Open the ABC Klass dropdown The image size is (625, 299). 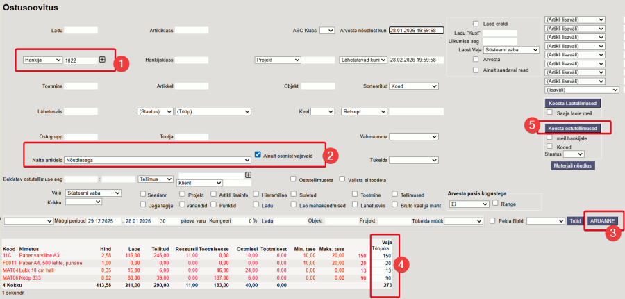tap(326, 31)
